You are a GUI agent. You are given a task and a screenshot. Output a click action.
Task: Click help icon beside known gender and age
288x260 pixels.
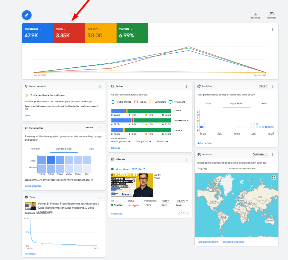point(92,180)
